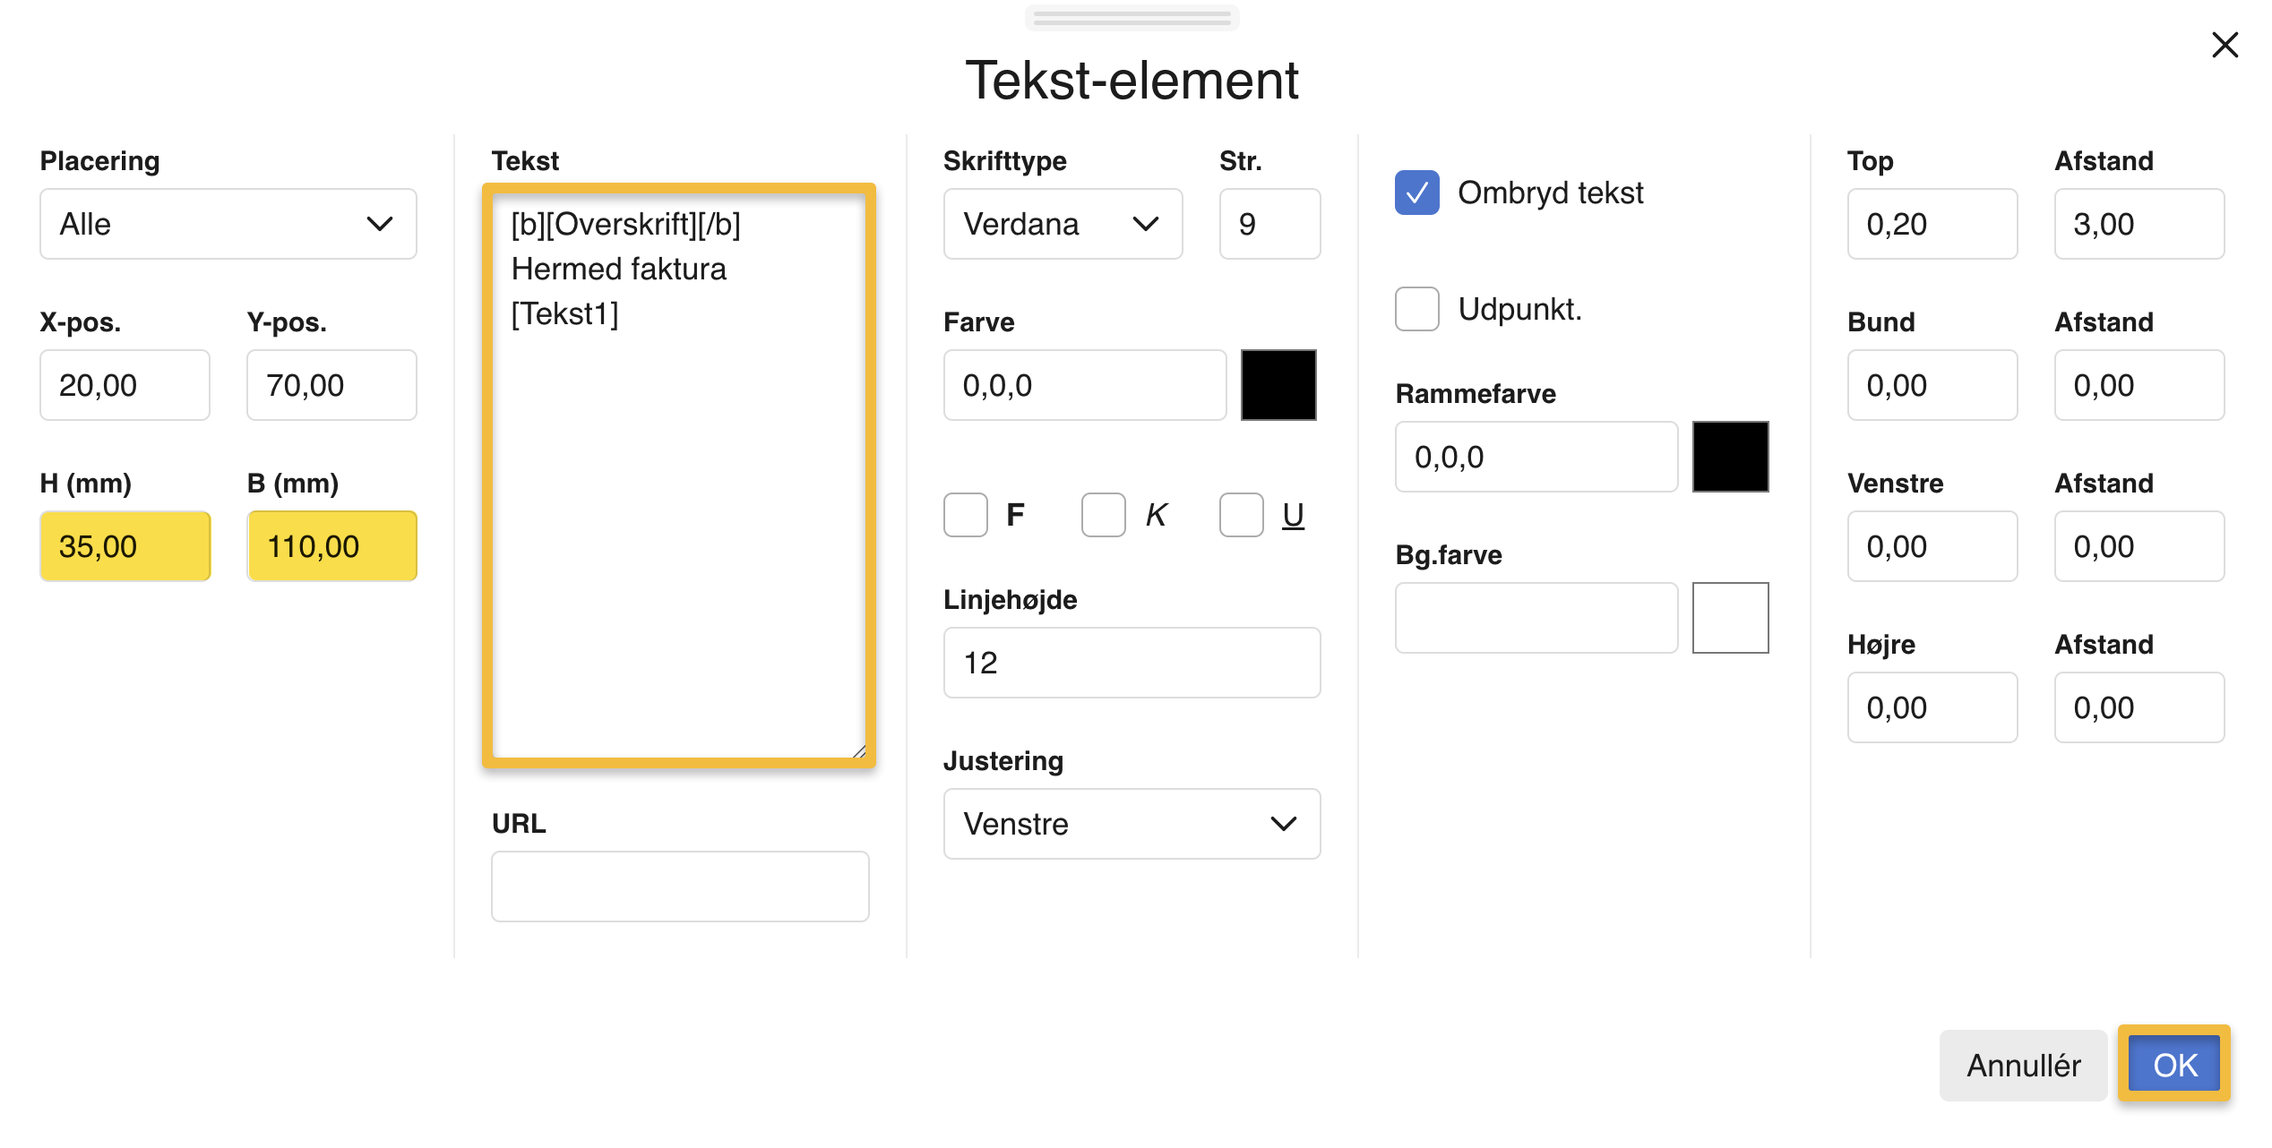The width and height of the screenshot is (2272, 1148).
Task: Click the Rammefarve color swatch
Action: 1730,456
